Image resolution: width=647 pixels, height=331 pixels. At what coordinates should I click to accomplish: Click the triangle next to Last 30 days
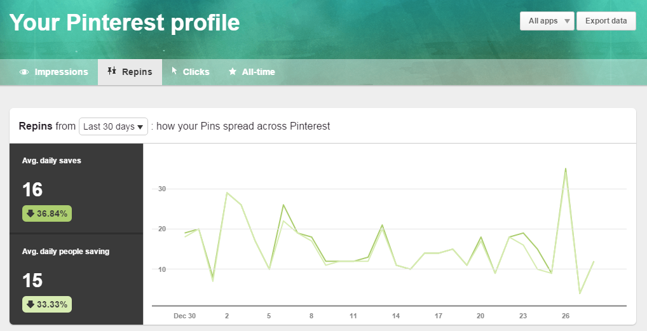click(140, 126)
